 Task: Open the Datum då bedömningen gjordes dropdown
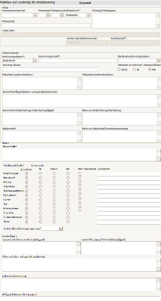pos(61,229)
